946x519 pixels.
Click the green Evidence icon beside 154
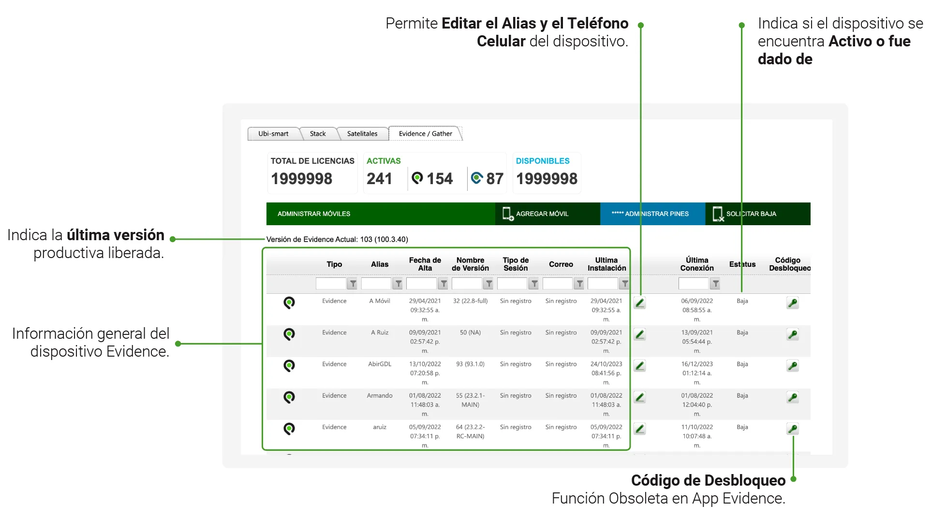[417, 178]
